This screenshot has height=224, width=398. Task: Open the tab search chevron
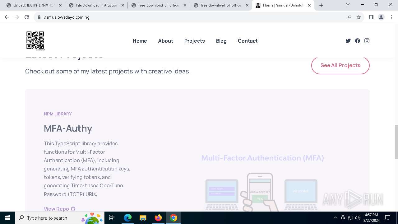[x=348, y=5]
